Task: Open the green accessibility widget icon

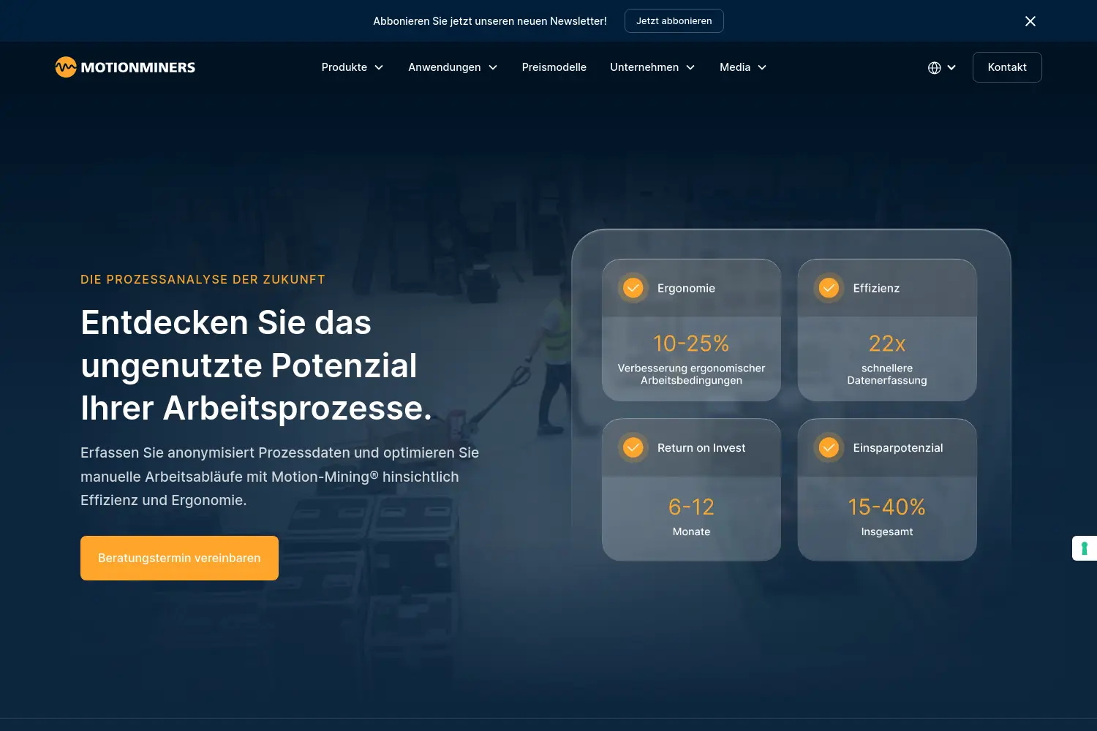Action: coord(1085,548)
